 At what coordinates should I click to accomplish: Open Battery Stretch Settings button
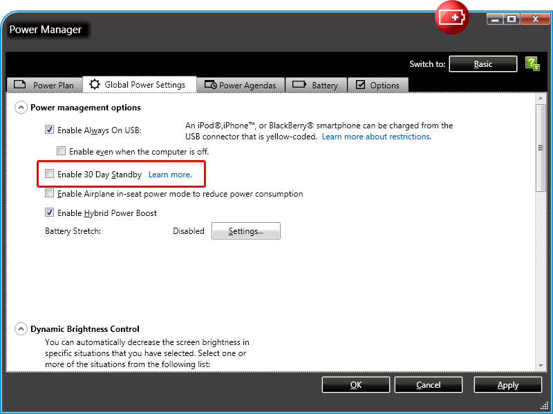coord(245,231)
